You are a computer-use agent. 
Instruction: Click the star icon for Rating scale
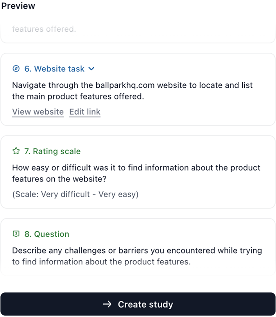pos(16,151)
